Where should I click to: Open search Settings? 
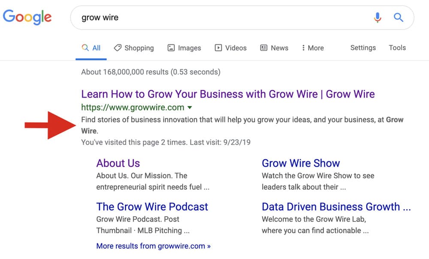click(x=363, y=48)
